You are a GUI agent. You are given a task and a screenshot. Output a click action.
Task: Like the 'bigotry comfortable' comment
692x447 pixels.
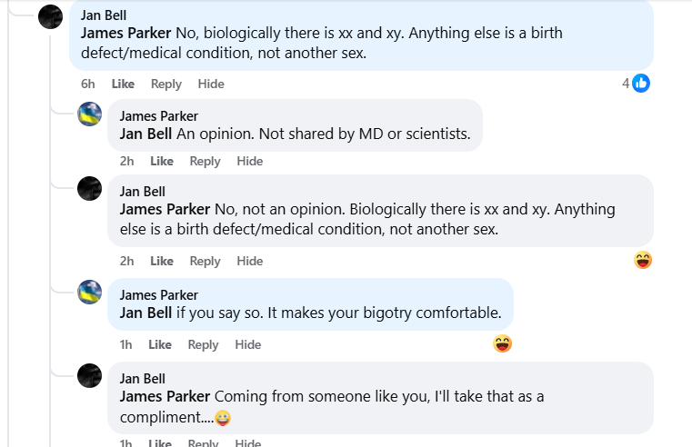(160, 344)
